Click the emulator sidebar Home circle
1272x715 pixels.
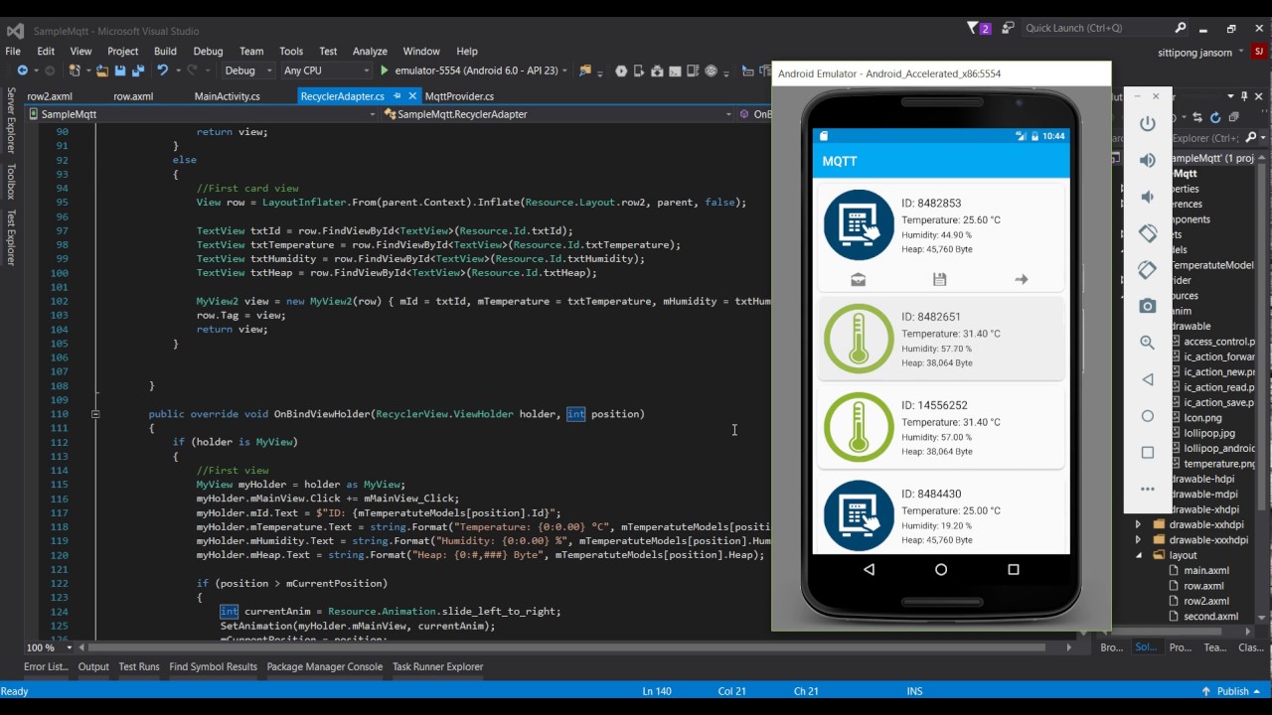(x=1148, y=416)
